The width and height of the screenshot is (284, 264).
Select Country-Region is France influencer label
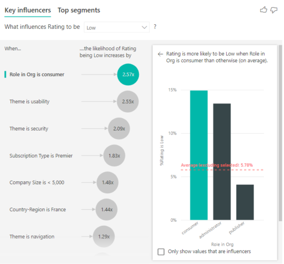(x=38, y=210)
